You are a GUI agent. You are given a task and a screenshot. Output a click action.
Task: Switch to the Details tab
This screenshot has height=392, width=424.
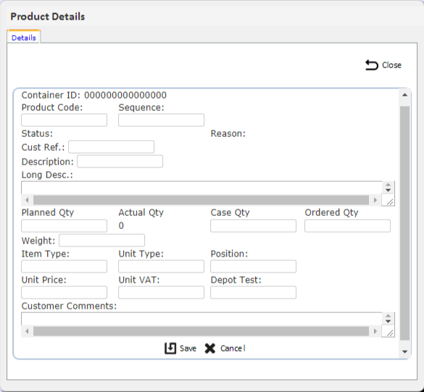tap(24, 38)
